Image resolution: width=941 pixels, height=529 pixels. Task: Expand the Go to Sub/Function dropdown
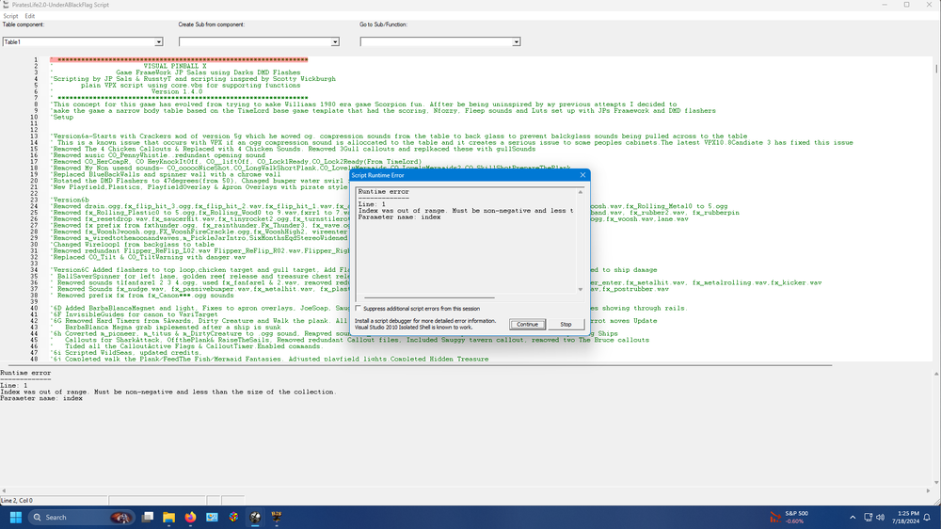(x=516, y=41)
